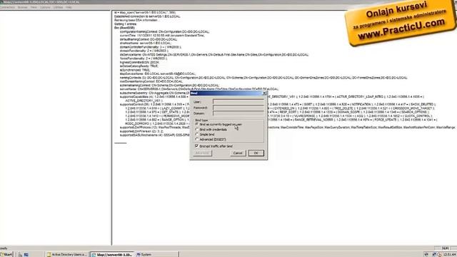
Task: Open the Options menu
Action: [45, 7]
